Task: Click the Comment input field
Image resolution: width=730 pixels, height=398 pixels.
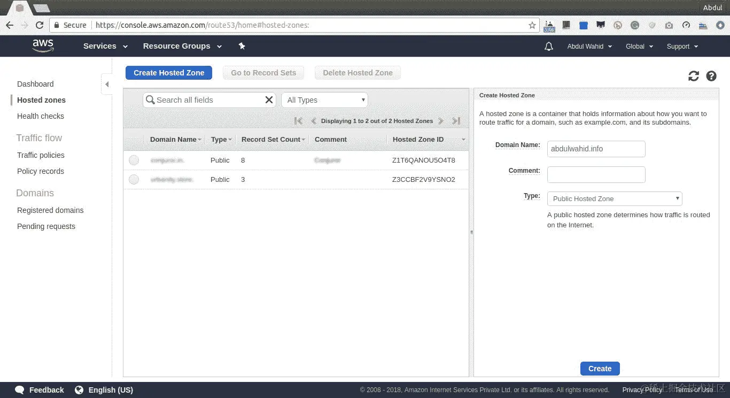Action: click(x=596, y=174)
